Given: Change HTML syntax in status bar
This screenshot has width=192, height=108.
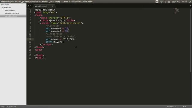Looking at the screenshot, I should pos(184,107).
